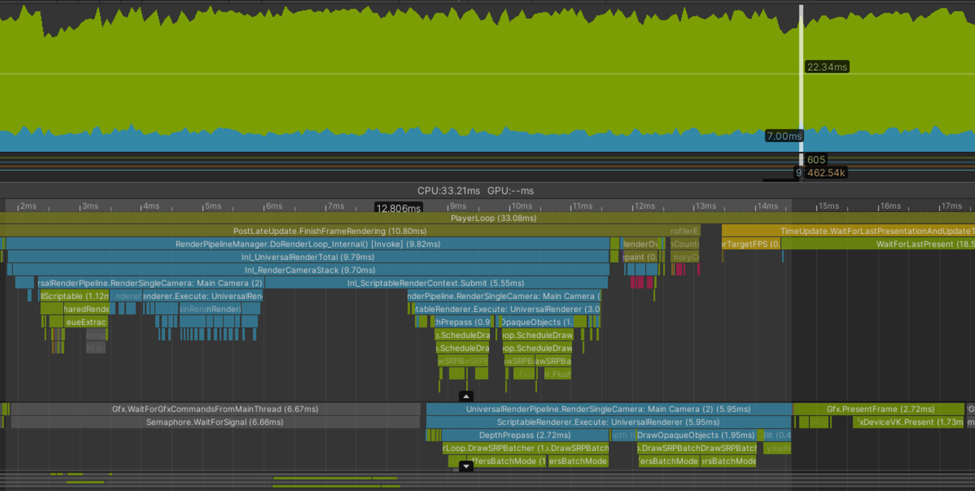Click Gfx.WaitForGfxCommandsFromMainThread sample
This screenshot has height=491, width=975.
click(x=215, y=409)
